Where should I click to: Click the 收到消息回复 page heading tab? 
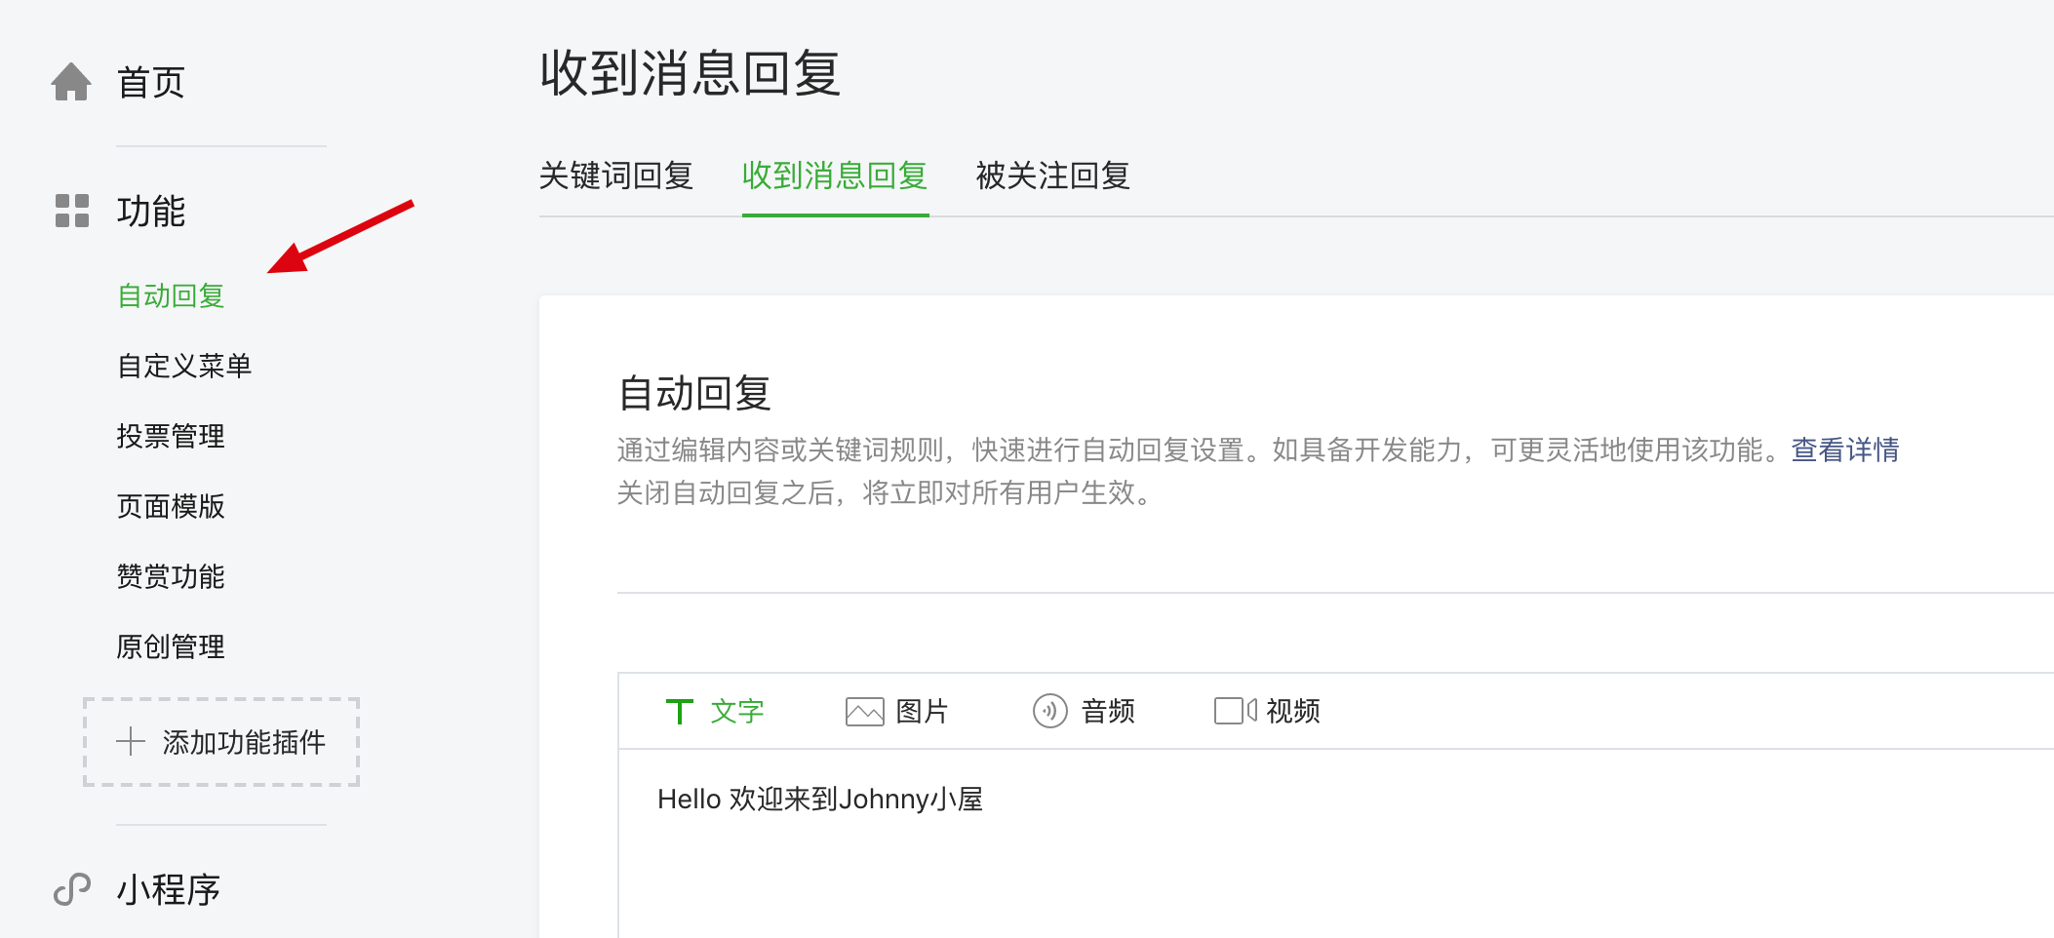pyautogui.click(x=835, y=176)
